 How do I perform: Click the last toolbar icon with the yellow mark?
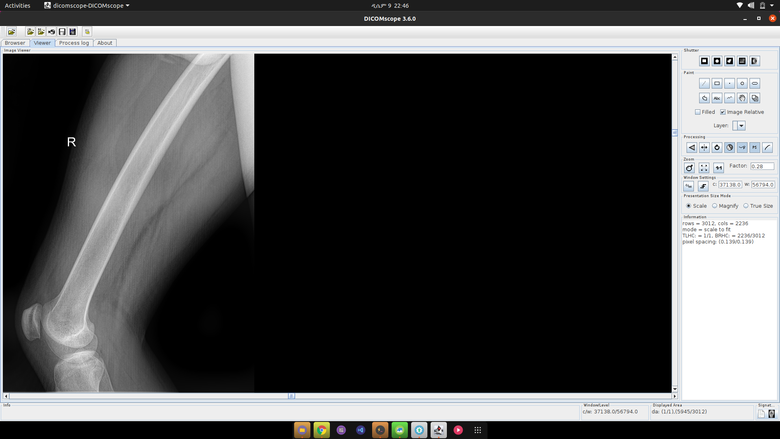pyautogui.click(x=87, y=32)
